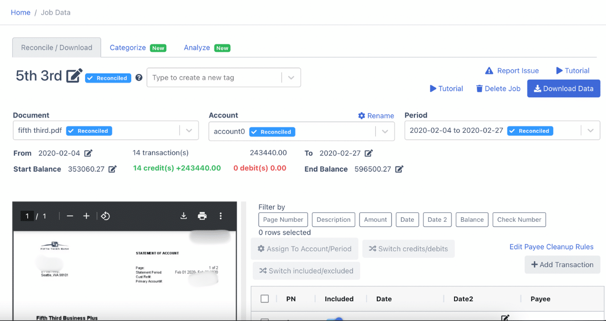The image size is (606, 321).
Task: Open the Document dropdown
Action: 105,130
